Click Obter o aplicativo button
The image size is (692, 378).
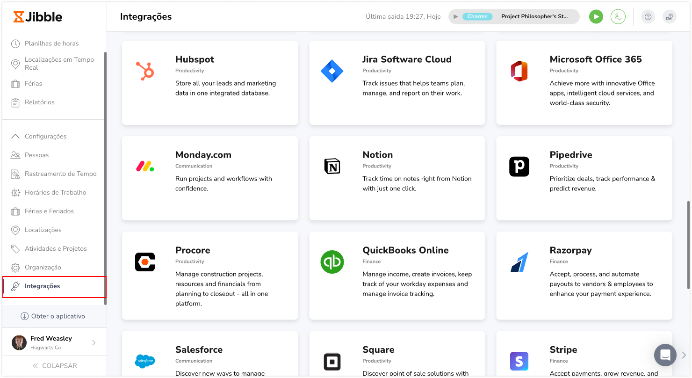53,316
